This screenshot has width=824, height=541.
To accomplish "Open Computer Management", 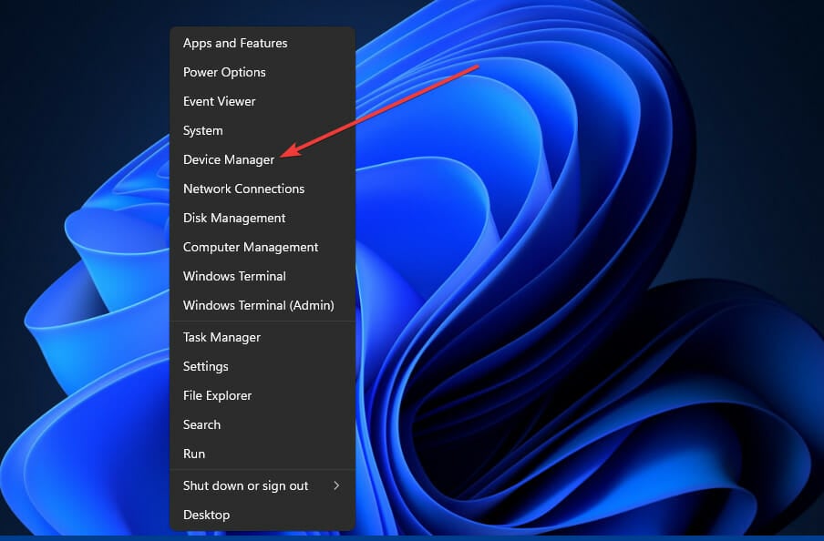I will 263,247.
